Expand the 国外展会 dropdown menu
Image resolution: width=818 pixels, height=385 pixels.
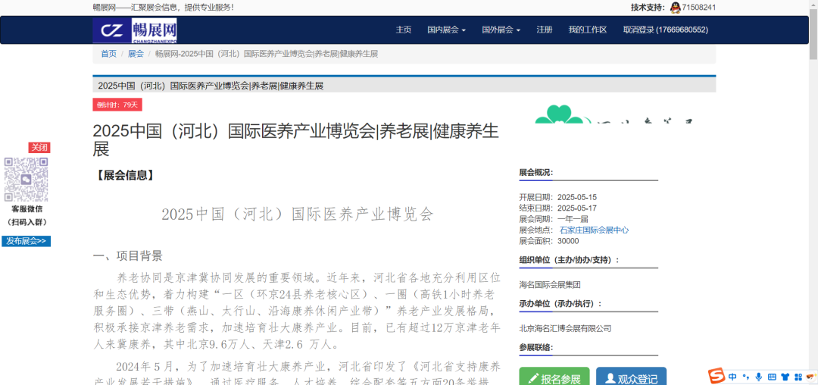pos(501,30)
